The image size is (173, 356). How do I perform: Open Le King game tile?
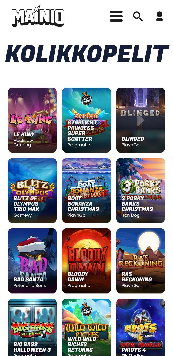32,120
